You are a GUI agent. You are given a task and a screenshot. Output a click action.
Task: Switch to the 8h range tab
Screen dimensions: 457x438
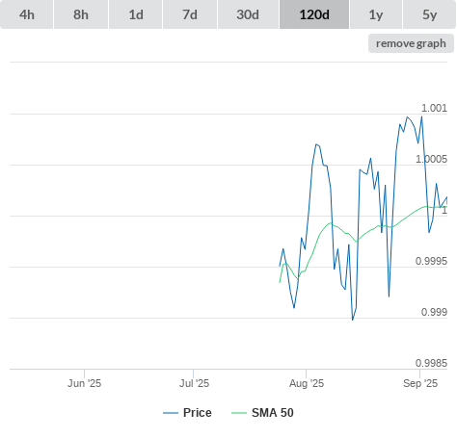point(81,14)
